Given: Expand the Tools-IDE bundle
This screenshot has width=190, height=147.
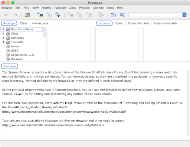Looking at the screenshot, I should point(3,42).
